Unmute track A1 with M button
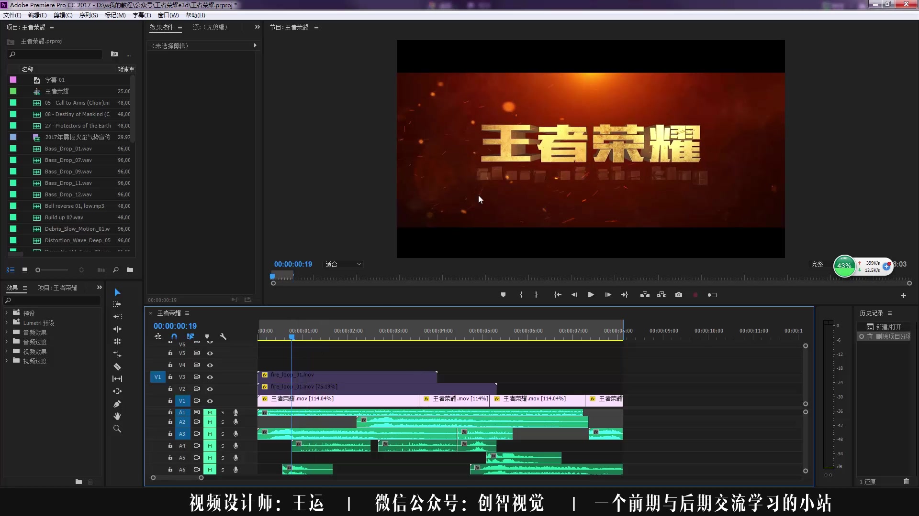 (x=210, y=412)
